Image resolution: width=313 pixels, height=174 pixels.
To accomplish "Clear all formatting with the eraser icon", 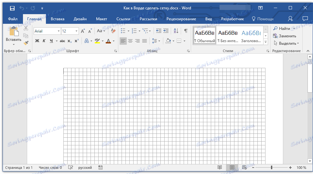I will click(113, 31).
